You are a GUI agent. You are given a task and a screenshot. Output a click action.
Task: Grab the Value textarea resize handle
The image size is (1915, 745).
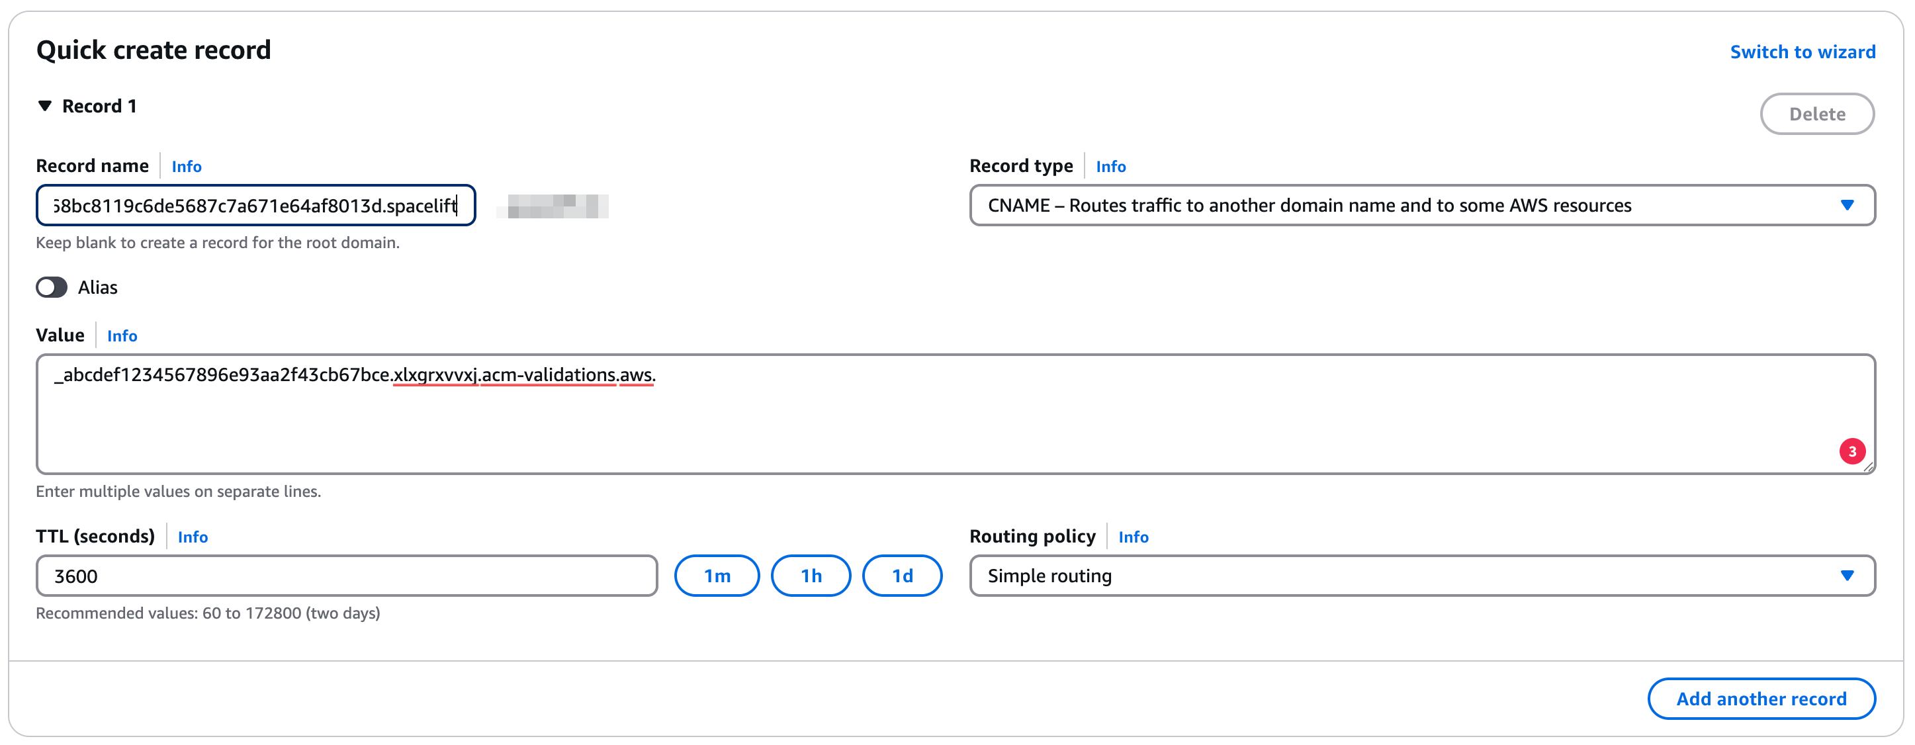click(1868, 467)
